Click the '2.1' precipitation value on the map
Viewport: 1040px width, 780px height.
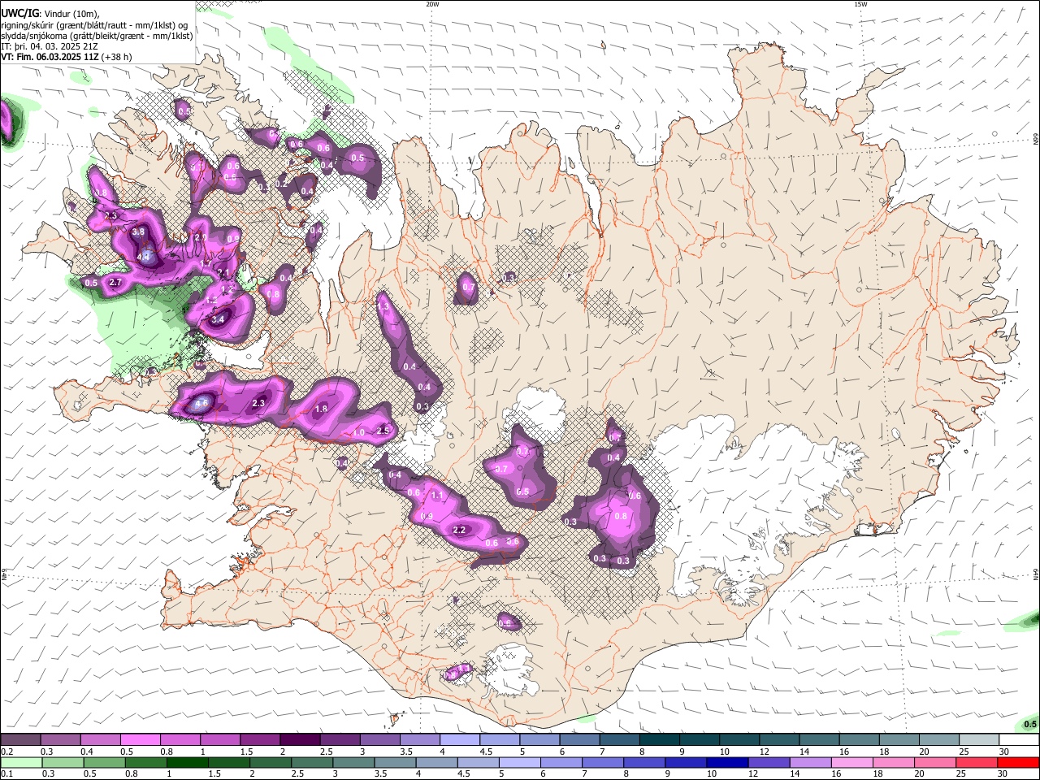click(224, 272)
